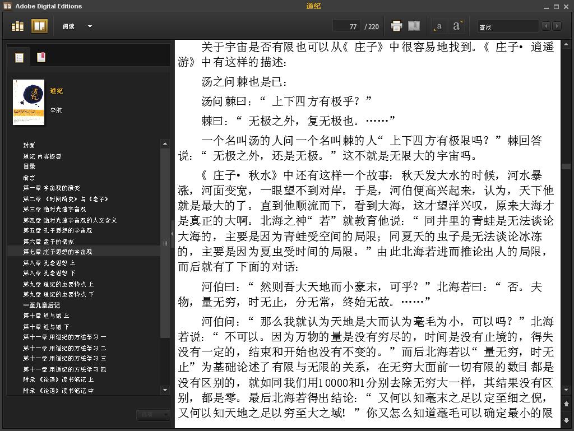Open chapter 第八章 孔老思想 上
The width and height of the screenshot is (574, 431).
tap(49, 263)
